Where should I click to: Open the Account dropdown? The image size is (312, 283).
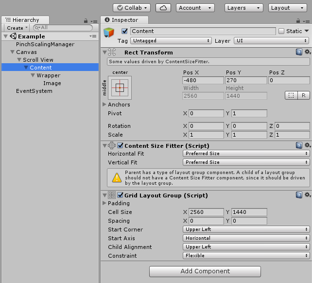click(x=195, y=8)
